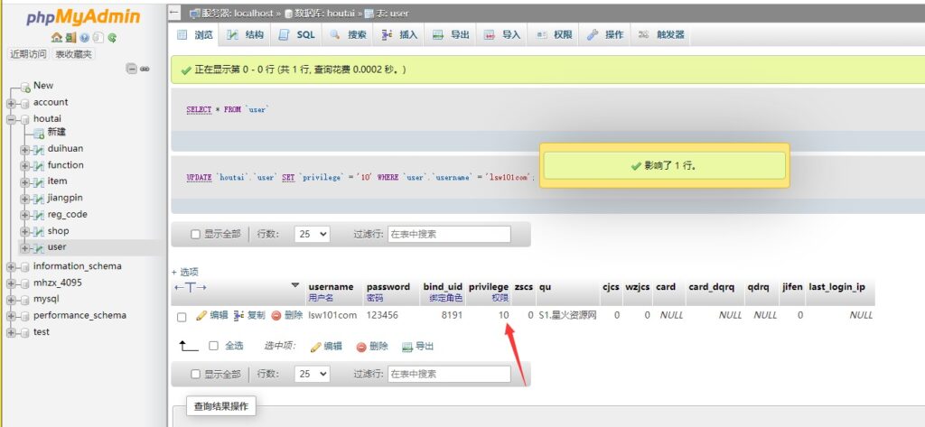Sort by the privilege column header
This screenshot has width=925, height=427.
coord(489,287)
